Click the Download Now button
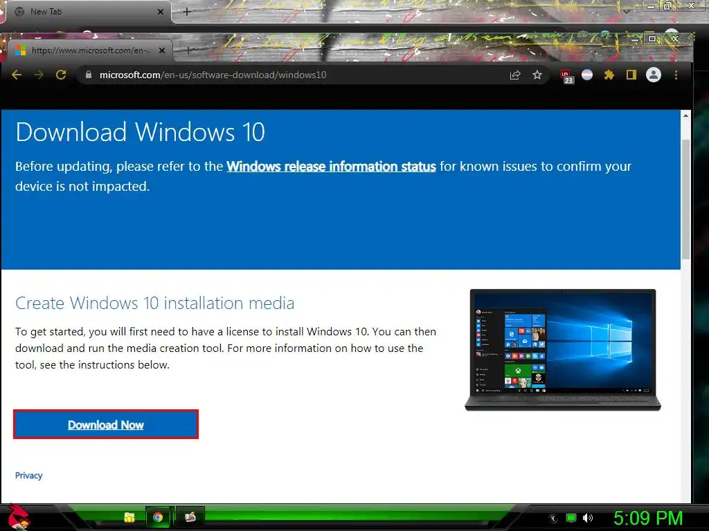 106,425
